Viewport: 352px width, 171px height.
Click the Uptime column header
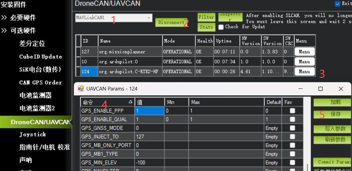226,41
